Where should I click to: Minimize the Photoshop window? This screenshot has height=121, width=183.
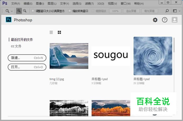click(162, 2)
